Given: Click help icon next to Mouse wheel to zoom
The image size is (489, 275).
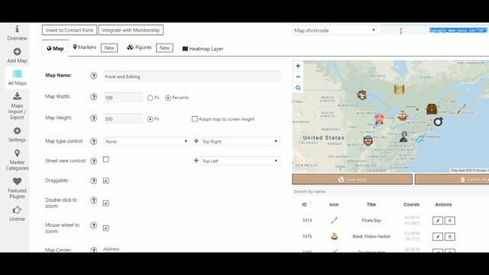Looking at the screenshot, I should point(93,225).
